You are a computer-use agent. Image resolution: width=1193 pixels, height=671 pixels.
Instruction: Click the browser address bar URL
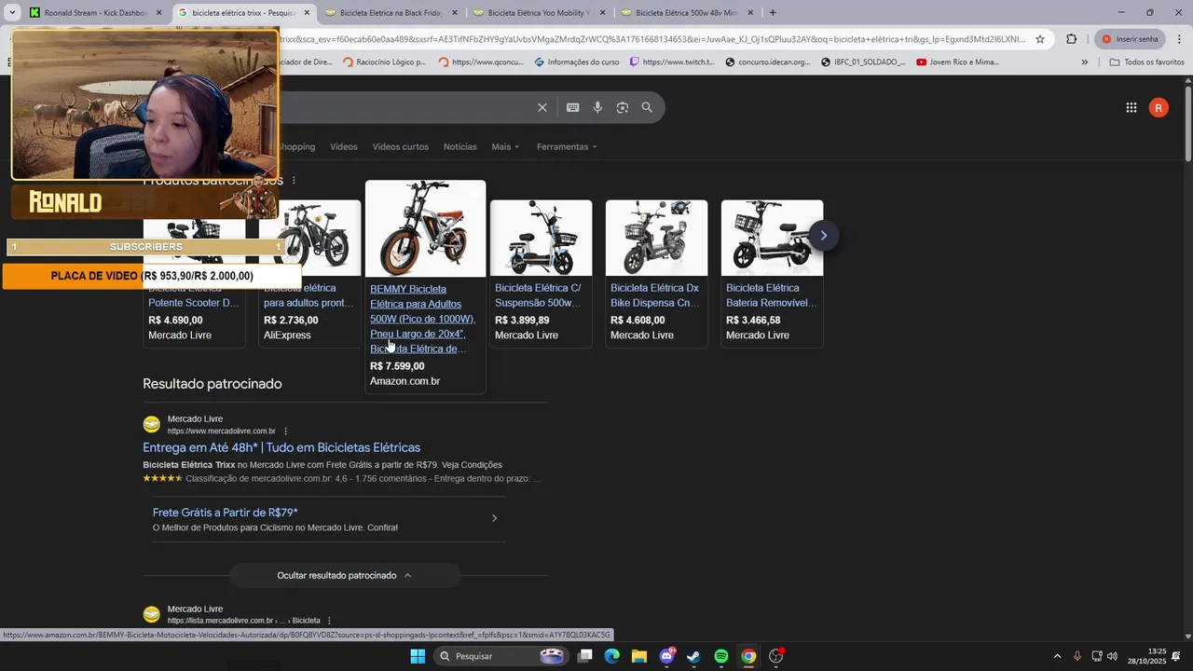[x=652, y=39]
